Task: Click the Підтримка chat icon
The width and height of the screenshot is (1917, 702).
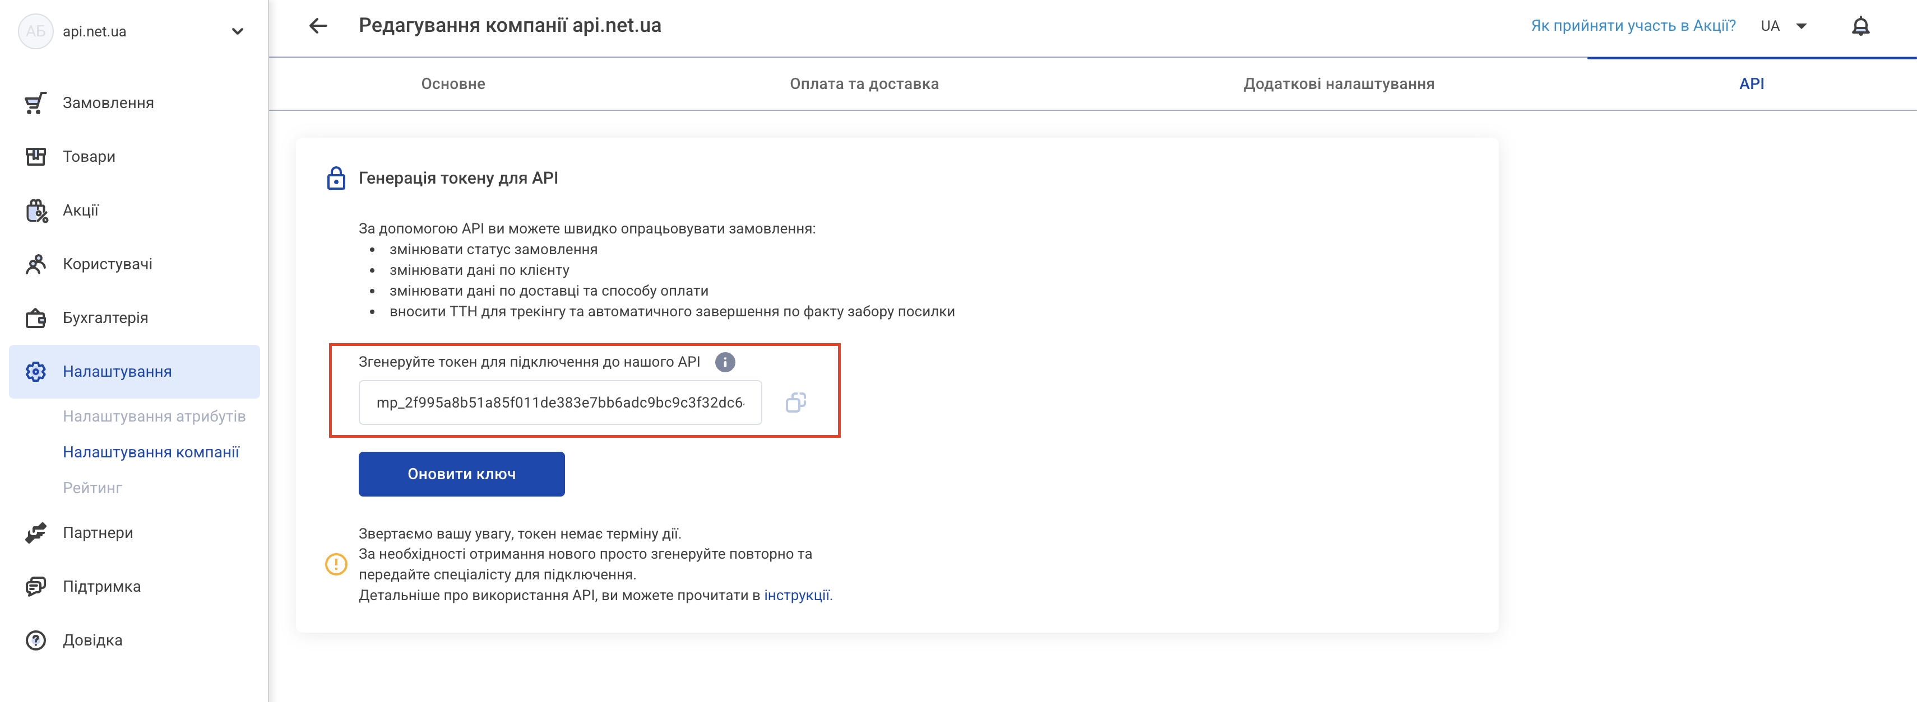Action: coord(36,587)
